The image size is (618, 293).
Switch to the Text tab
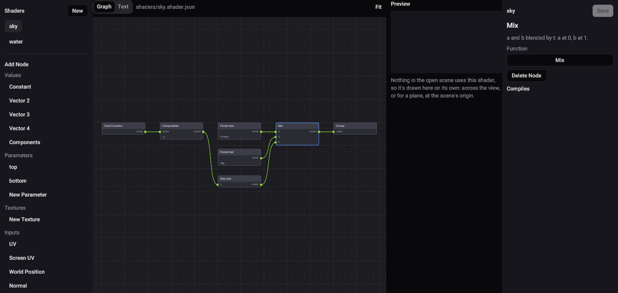(x=123, y=7)
